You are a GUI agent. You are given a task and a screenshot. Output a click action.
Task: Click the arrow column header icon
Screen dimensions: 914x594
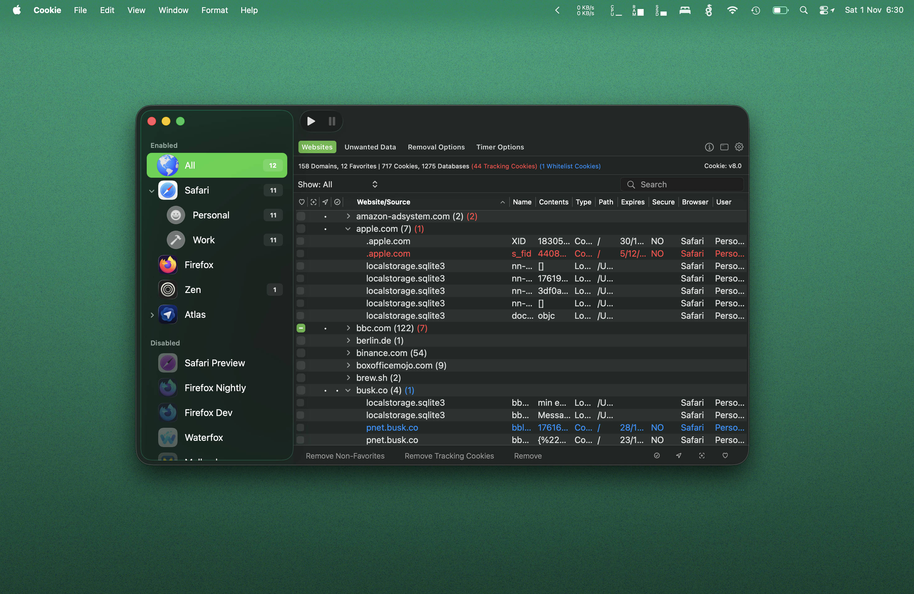325,202
